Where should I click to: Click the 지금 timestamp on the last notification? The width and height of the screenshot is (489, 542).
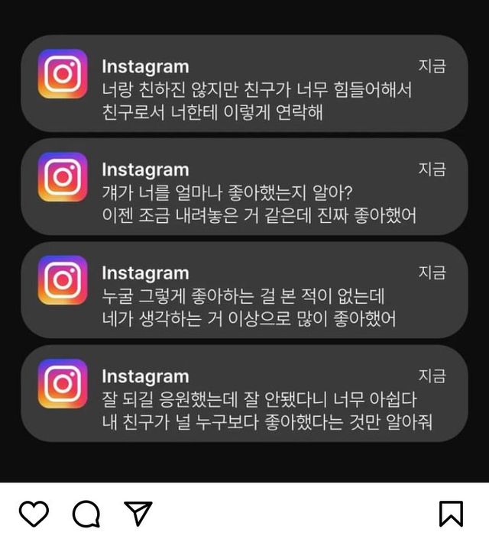point(432,376)
